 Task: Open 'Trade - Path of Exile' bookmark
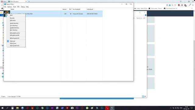click(141, 8)
